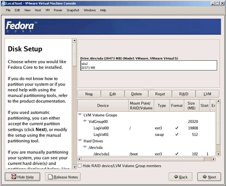Collapse the Hard Drives tree node

[x=80, y=141]
